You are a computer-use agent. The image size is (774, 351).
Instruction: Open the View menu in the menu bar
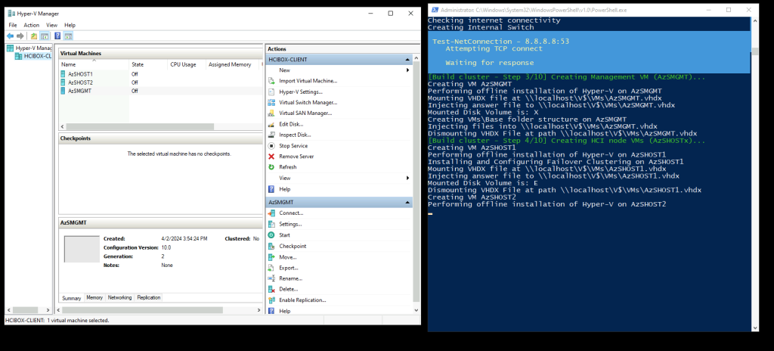coord(52,25)
